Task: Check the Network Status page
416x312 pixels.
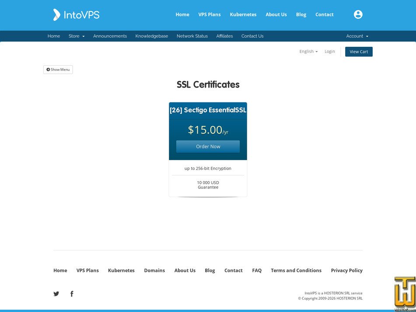Action: (192, 36)
